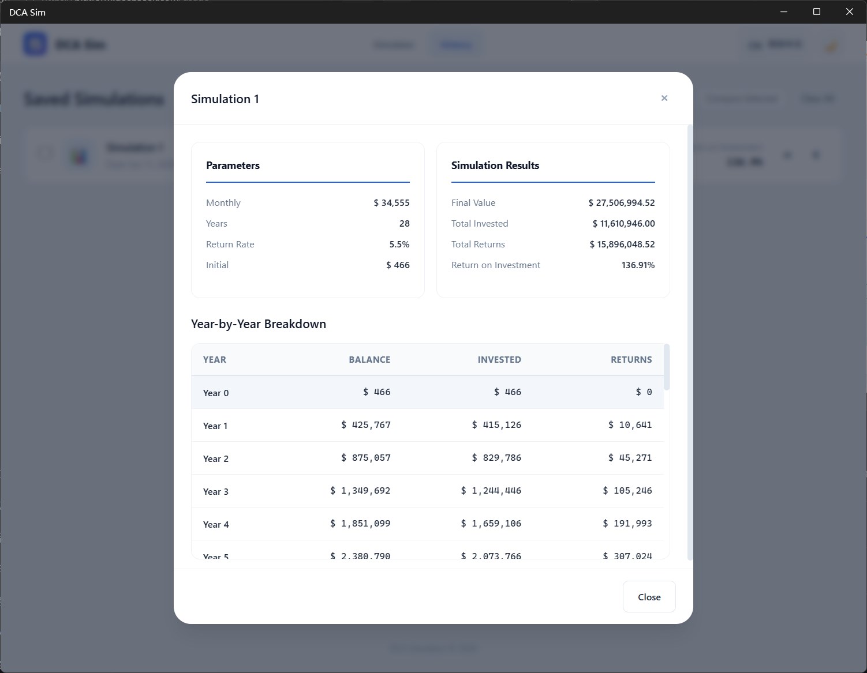Click the Final Value amount $ 27,506,994.52
Screen dimensions: 867x673
click(622, 203)
